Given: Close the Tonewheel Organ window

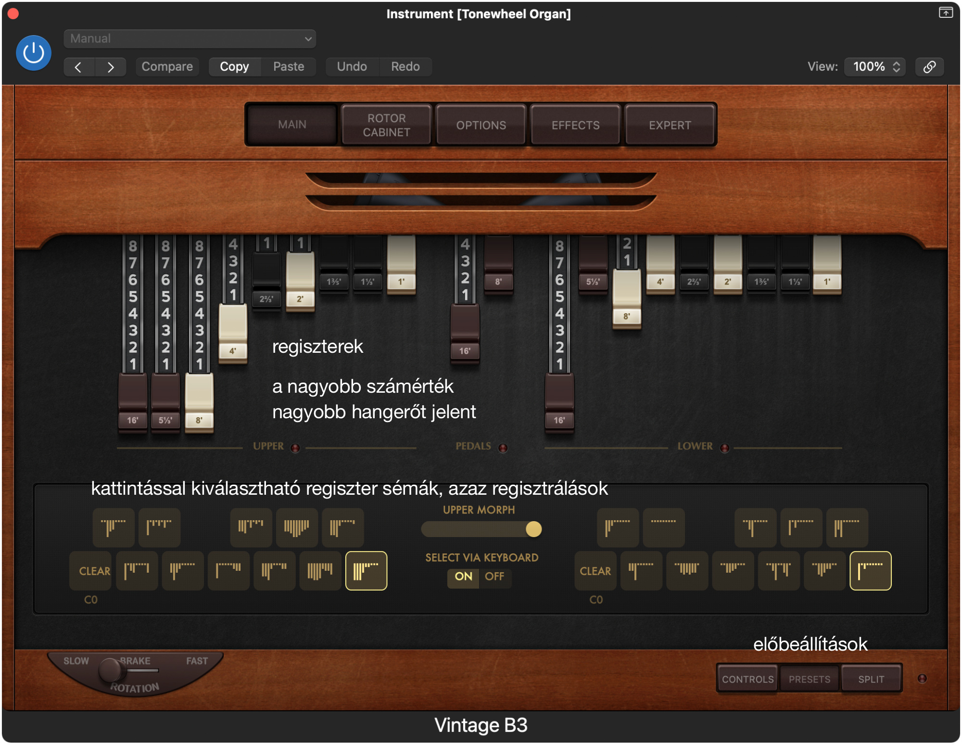Looking at the screenshot, I should coord(13,14).
